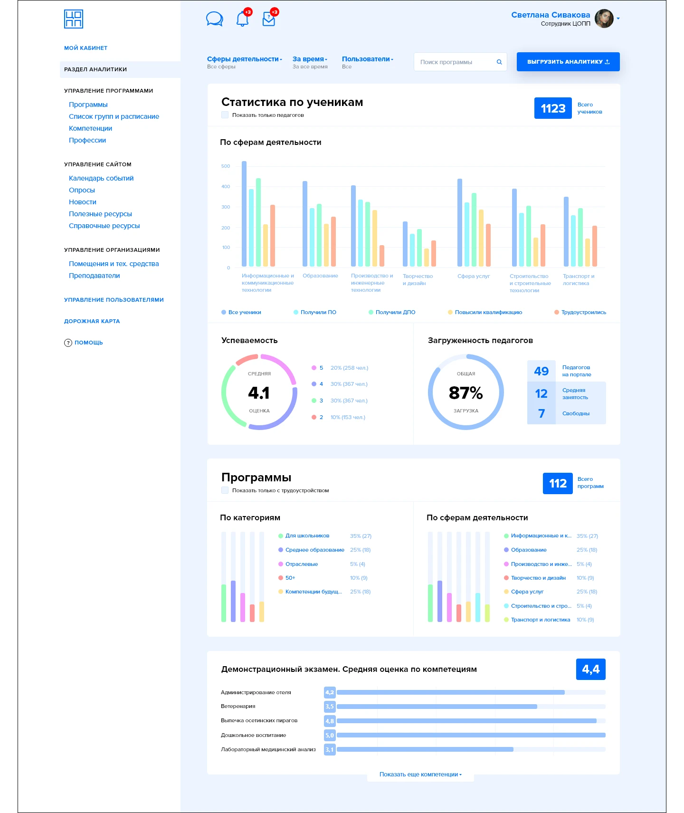The image size is (684, 813).
Task: Open 'Новости' link
Action: click(83, 202)
